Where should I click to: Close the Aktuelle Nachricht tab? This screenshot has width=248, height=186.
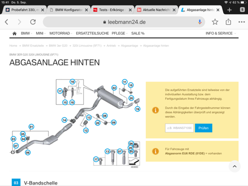174,10
